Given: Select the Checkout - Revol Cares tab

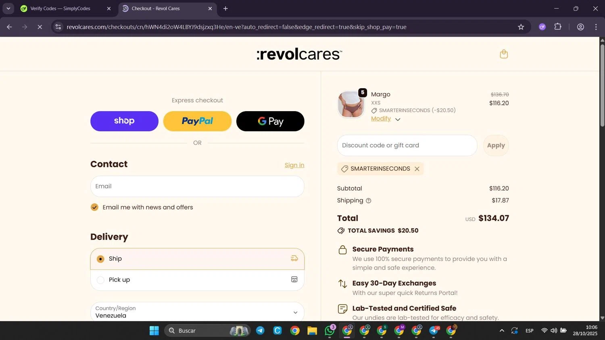Looking at the screenshot, I should pos(156,8).
